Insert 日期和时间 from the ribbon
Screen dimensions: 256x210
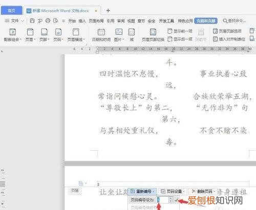click(101, 35)
